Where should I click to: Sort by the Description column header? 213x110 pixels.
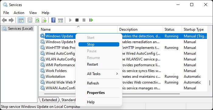[x=140, y=29]
